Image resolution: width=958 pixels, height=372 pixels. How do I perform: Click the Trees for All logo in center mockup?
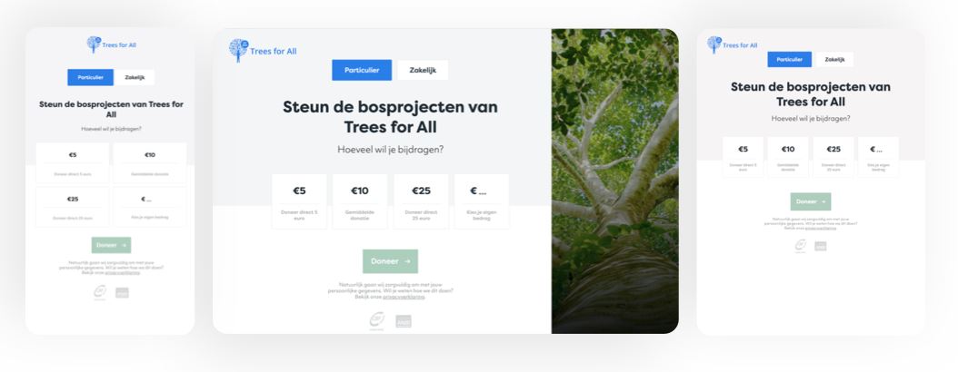[263, 50]
